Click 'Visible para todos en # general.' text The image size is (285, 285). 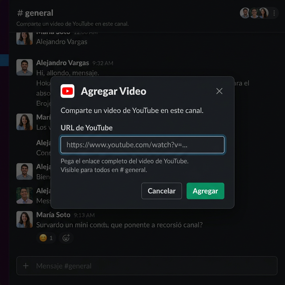click(x=104, y=170)
